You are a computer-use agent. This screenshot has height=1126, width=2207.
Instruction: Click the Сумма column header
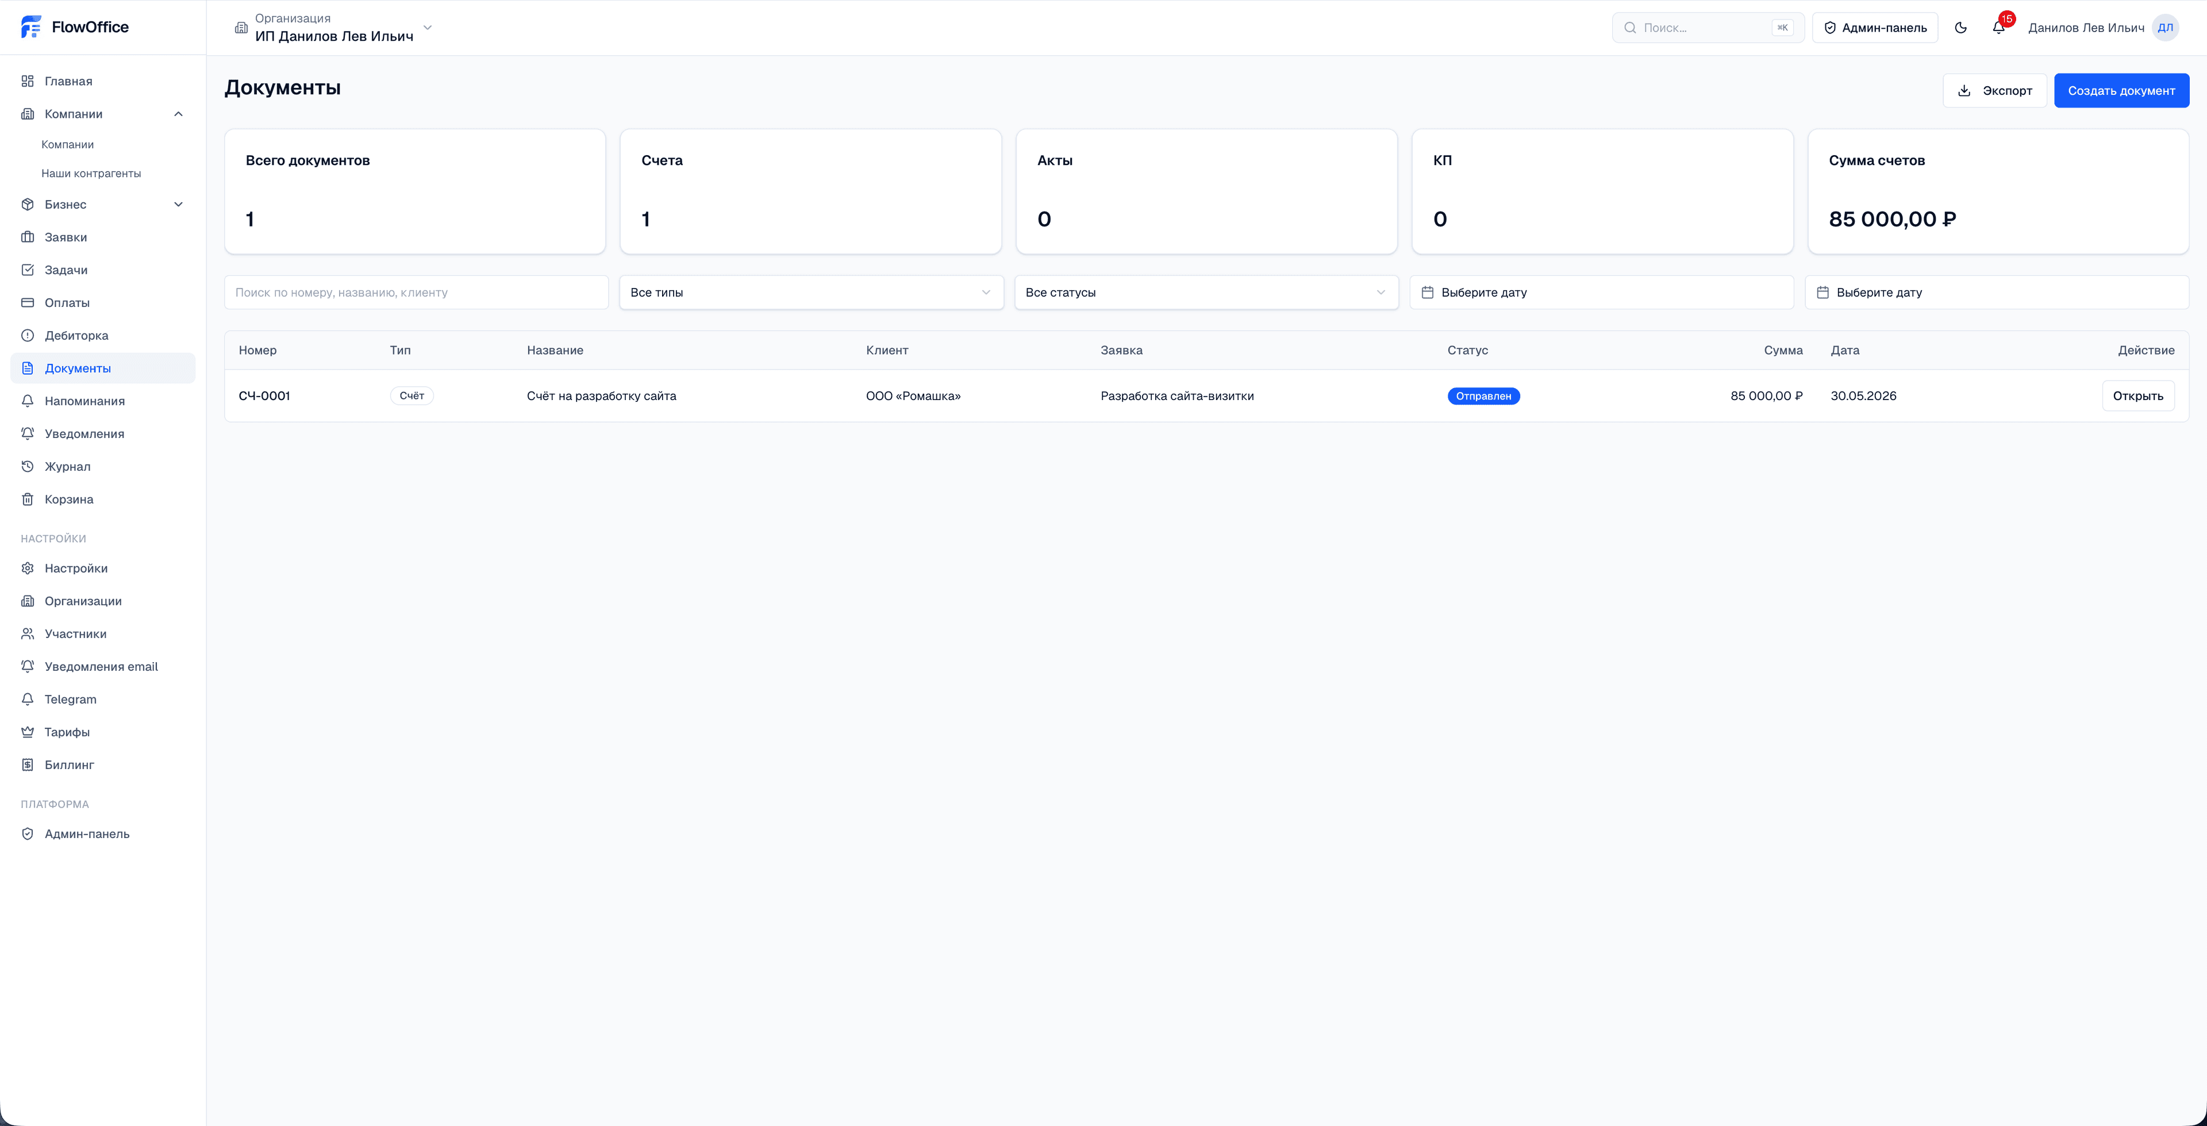1783,351
